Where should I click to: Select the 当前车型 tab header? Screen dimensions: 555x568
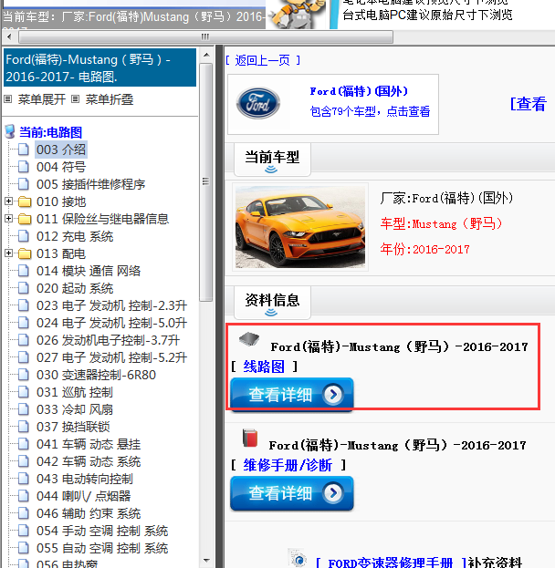(272, 159)
